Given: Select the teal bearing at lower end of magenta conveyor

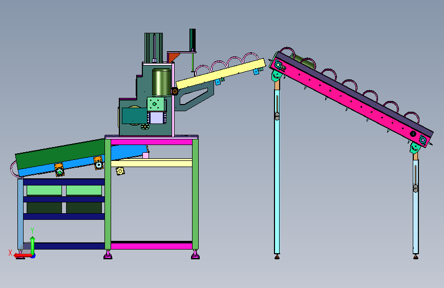Looking at the screenshot, I should pyautogui.click(x=423, y=140).
